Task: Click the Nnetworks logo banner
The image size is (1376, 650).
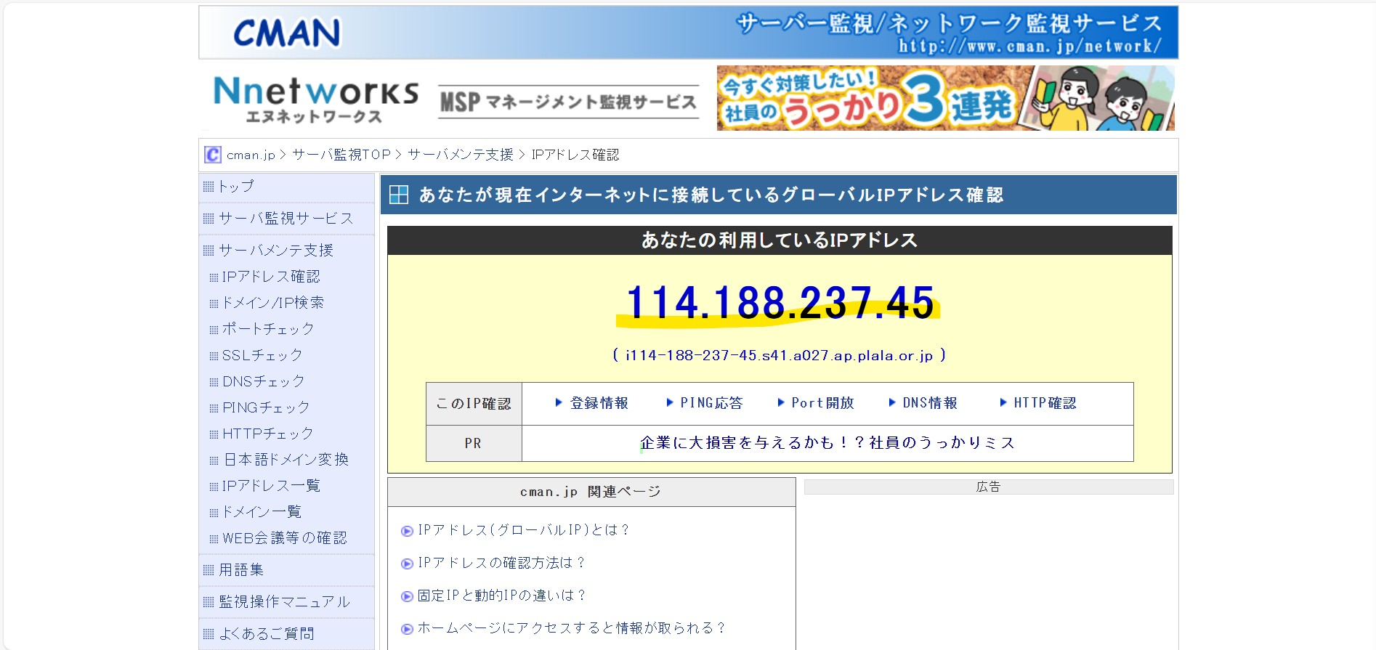Action: point(315,99)
